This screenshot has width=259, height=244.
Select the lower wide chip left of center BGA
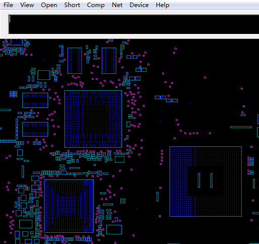tap(35, 130)
